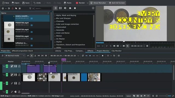Click the favorite effects star in timeline toolbar

point(103,56)
